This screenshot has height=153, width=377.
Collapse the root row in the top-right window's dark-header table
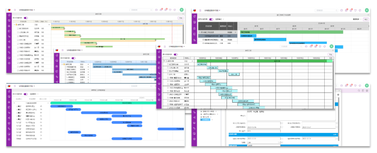click(199, 32)
